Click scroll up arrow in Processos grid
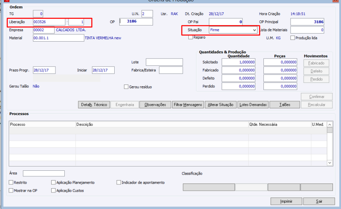Screen dimensions: 341x209 329,124
